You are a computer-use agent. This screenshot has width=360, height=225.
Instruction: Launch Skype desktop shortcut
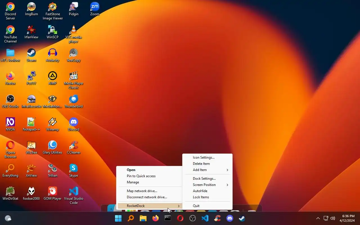pyautogui.click(x=74, y=170)
